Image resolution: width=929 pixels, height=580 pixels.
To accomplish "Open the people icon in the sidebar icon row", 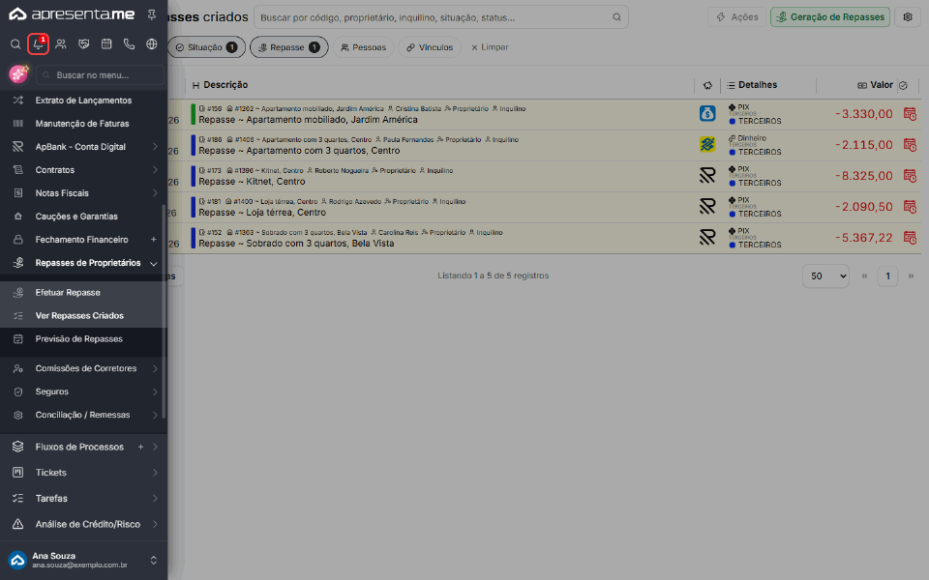I will [60, 43].
